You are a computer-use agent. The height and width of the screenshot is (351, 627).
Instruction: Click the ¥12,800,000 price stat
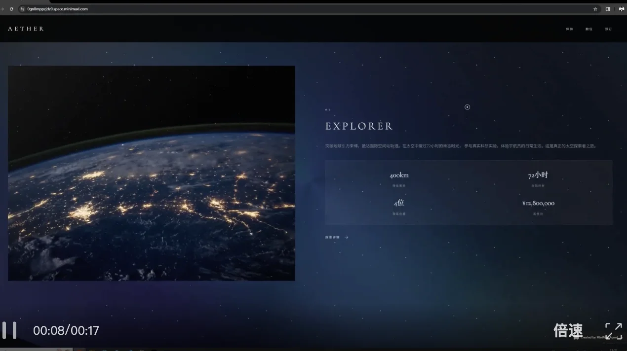(538, 203)
